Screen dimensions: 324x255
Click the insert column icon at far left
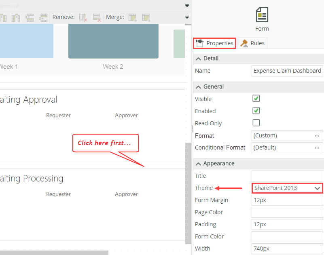click(x=3, y=17)
